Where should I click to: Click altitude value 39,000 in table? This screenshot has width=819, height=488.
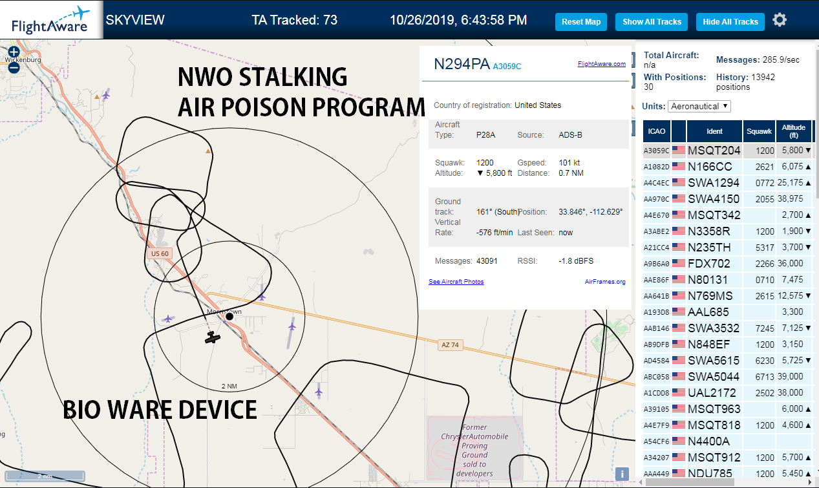point(791,376)
